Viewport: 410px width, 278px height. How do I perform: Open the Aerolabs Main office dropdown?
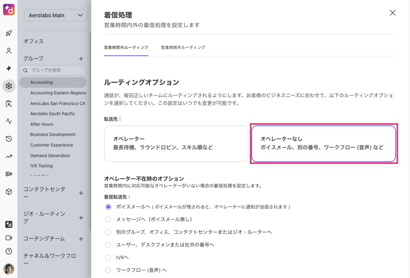coord(56,15)
